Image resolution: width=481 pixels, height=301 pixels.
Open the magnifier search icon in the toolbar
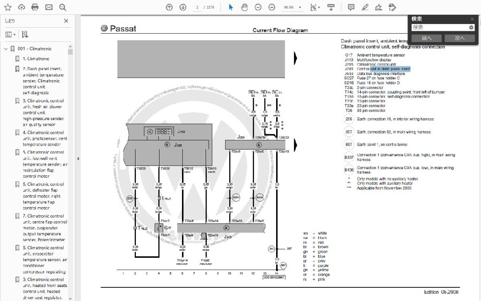pyautogui.click(x=63, y=7)
